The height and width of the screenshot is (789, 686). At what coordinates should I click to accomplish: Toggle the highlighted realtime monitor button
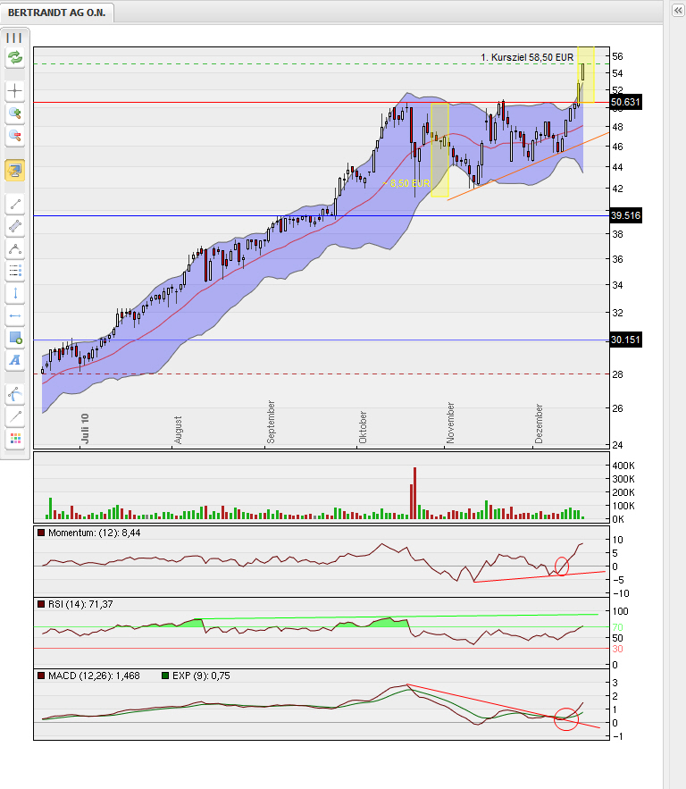(x=15, y=170)
